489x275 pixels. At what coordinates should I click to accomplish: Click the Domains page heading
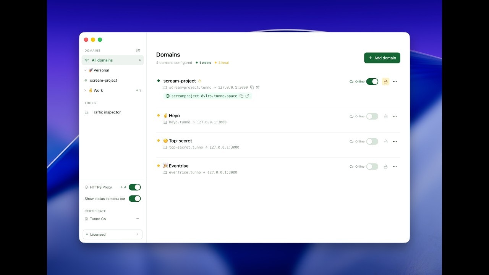point(168,55)
